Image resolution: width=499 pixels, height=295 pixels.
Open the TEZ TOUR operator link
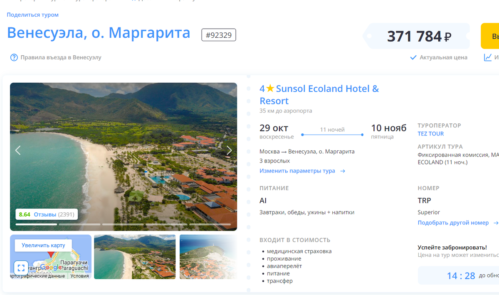[431, 133]
